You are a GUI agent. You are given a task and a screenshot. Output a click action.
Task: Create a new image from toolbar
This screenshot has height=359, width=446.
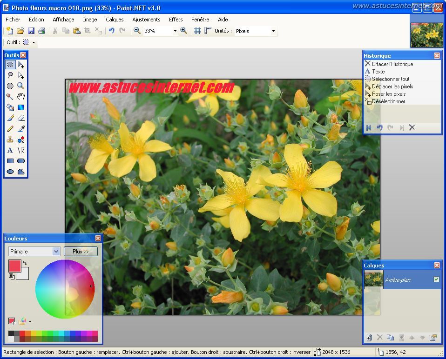[x=10, y=31]
